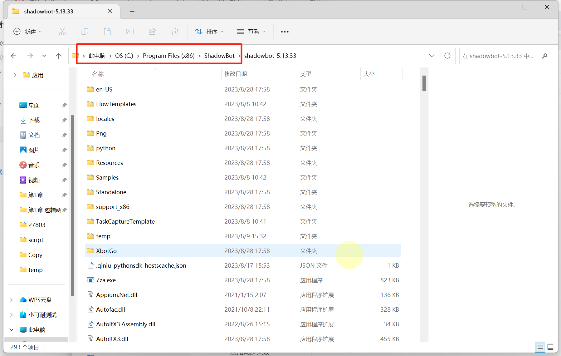Expand the 小可耐测试 tree node

point(12,315)
